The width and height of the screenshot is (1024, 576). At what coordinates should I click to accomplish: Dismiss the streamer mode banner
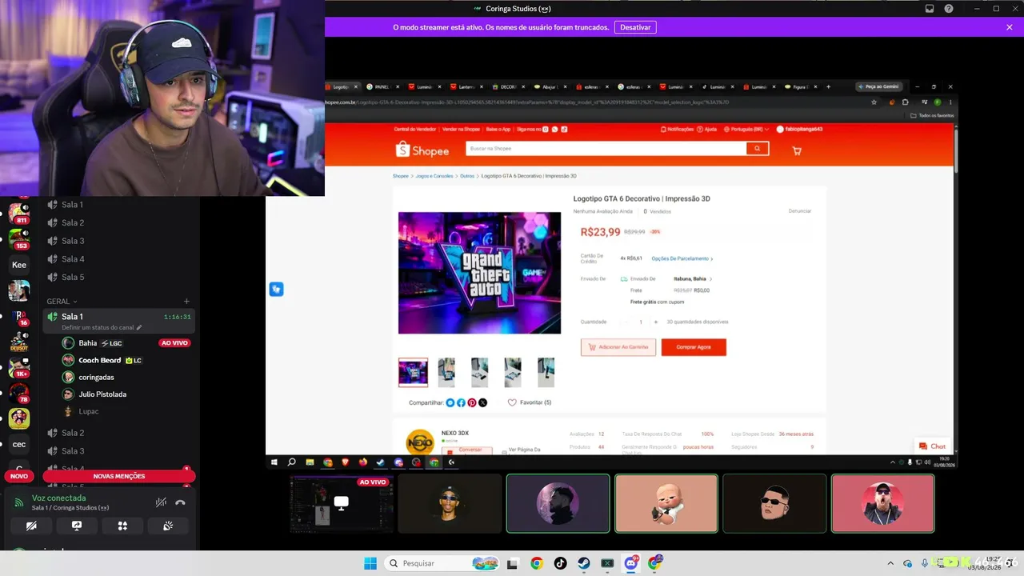click(x=1010, y=27)
